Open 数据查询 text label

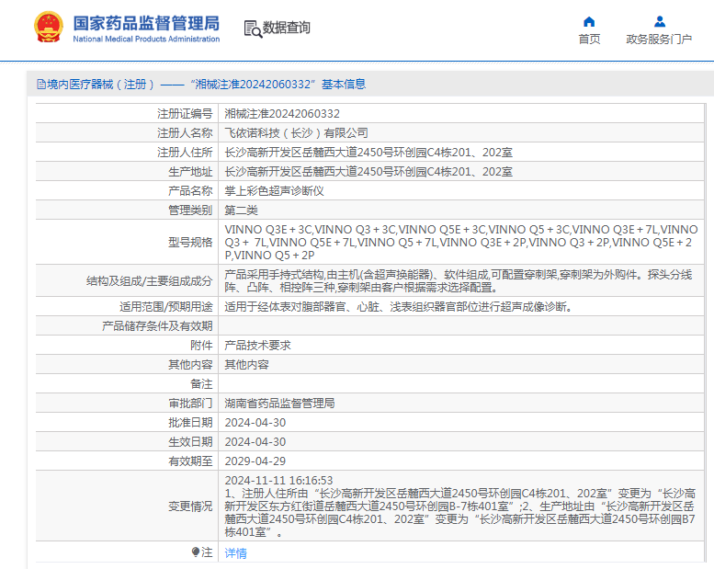287,28
